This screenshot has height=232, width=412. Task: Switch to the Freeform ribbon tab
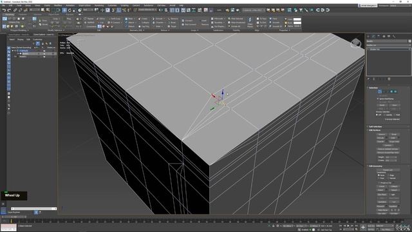coord(23,14)
